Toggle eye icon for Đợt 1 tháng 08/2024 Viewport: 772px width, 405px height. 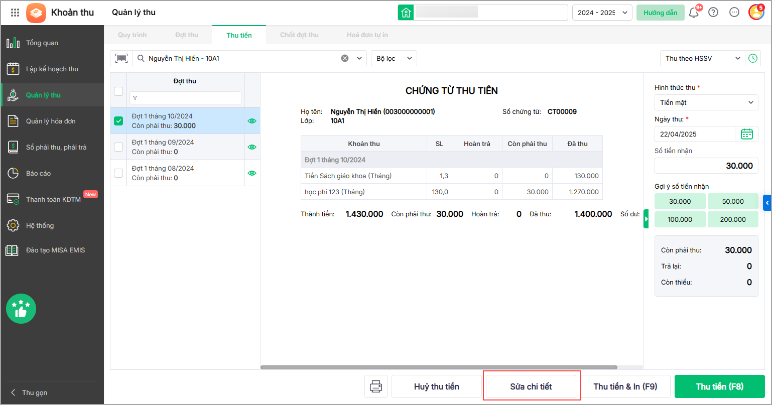coord(252,173)
